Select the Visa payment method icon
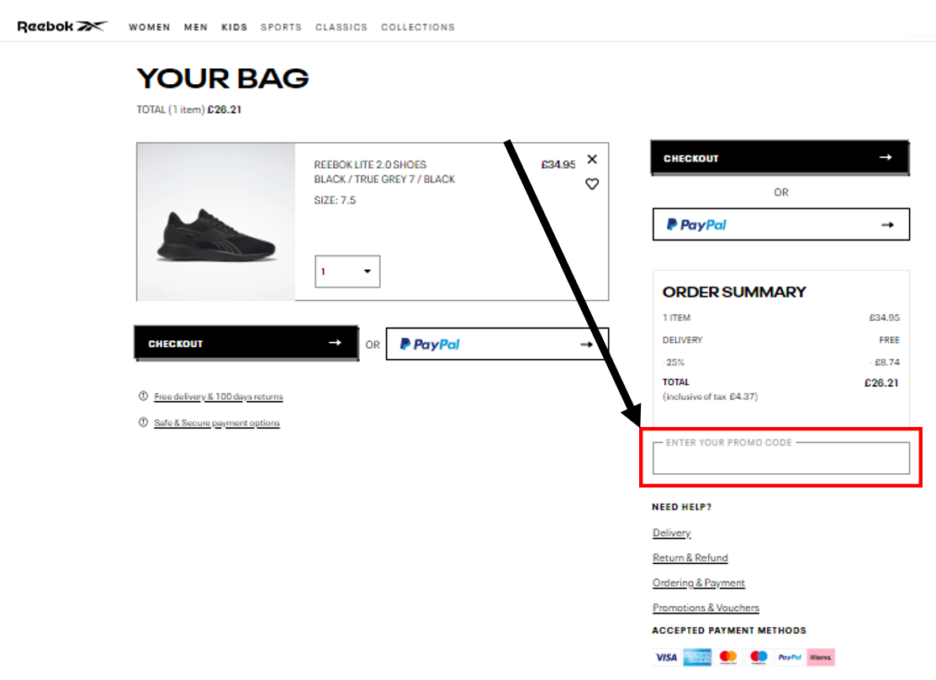 (665, 656)
